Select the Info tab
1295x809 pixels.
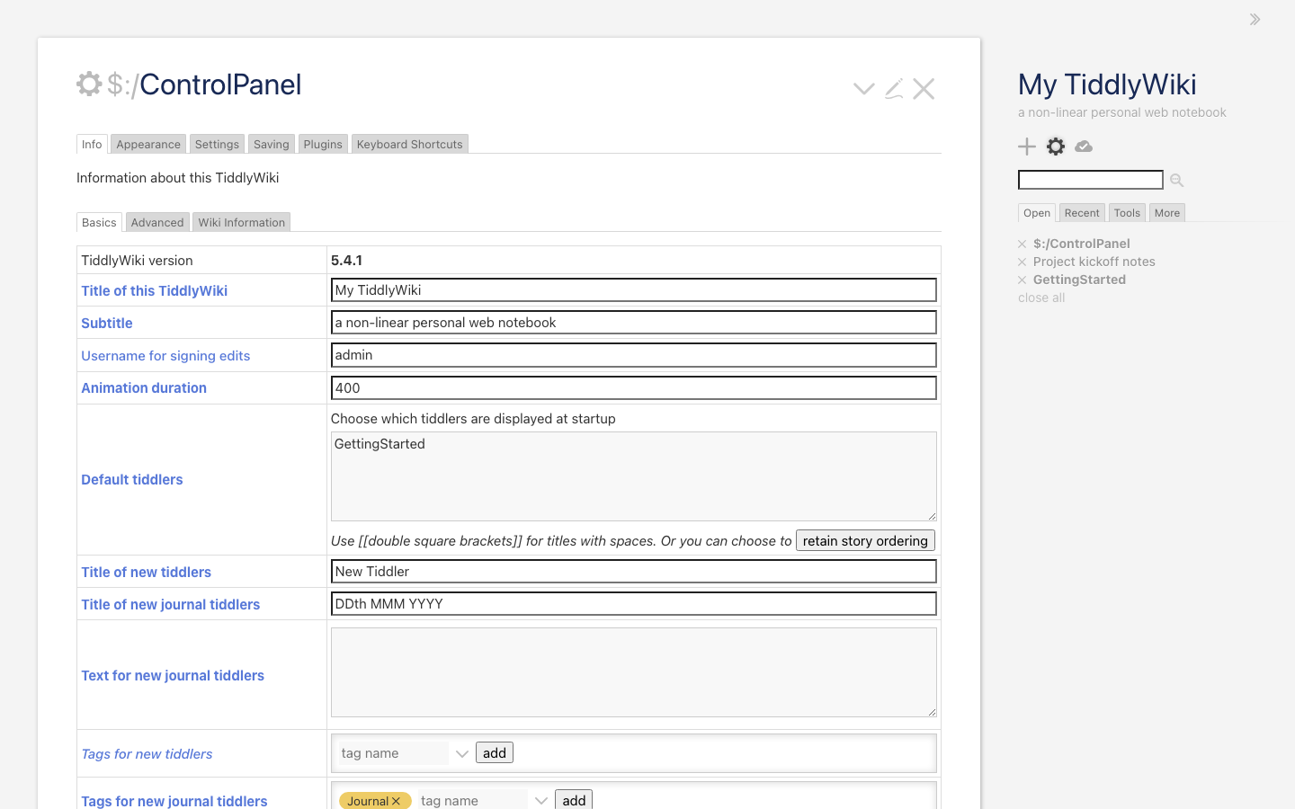[x=92, y=144]
